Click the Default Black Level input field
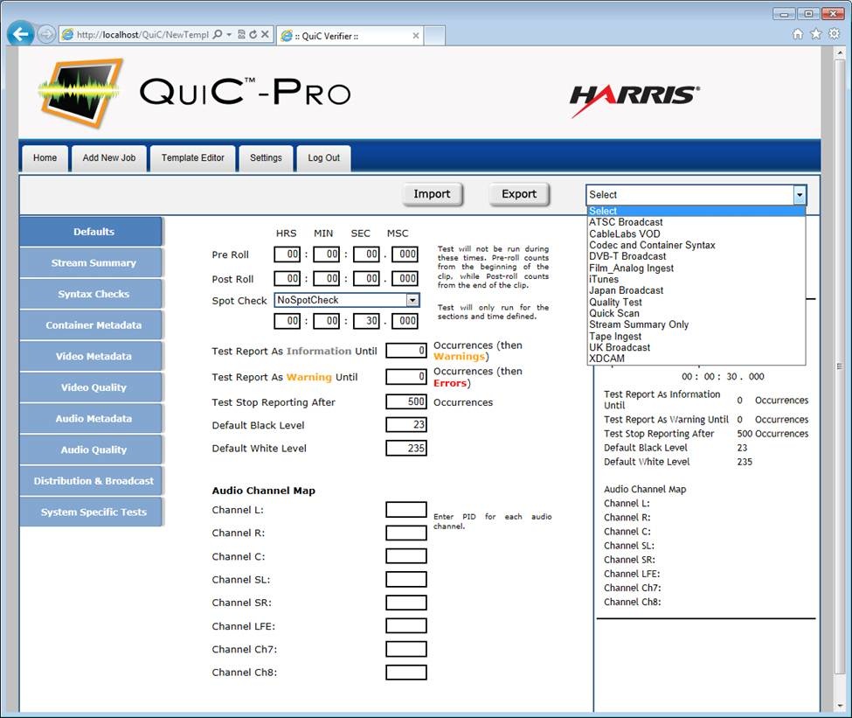Image resolution: width=852 pixels, height=718 pixels. 405,425
